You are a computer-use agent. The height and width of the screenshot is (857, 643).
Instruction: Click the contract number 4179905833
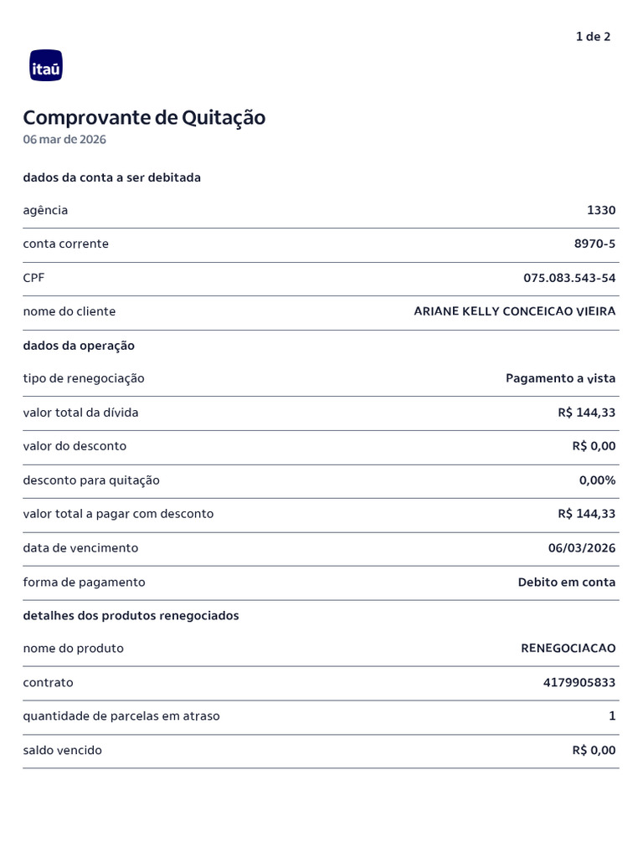(x=579, y=683)
